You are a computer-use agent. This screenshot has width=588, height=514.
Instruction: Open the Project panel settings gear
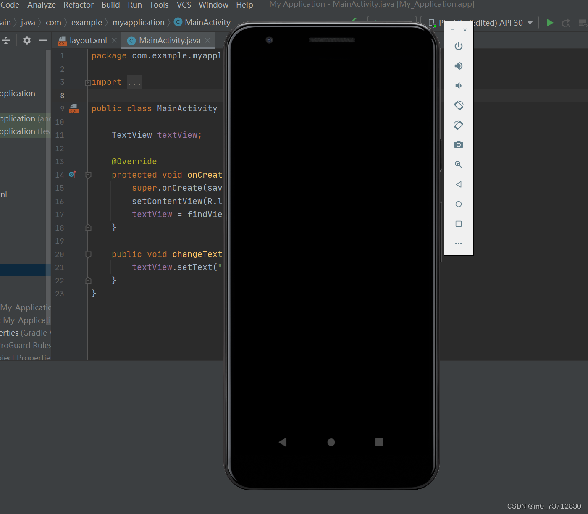26,40
